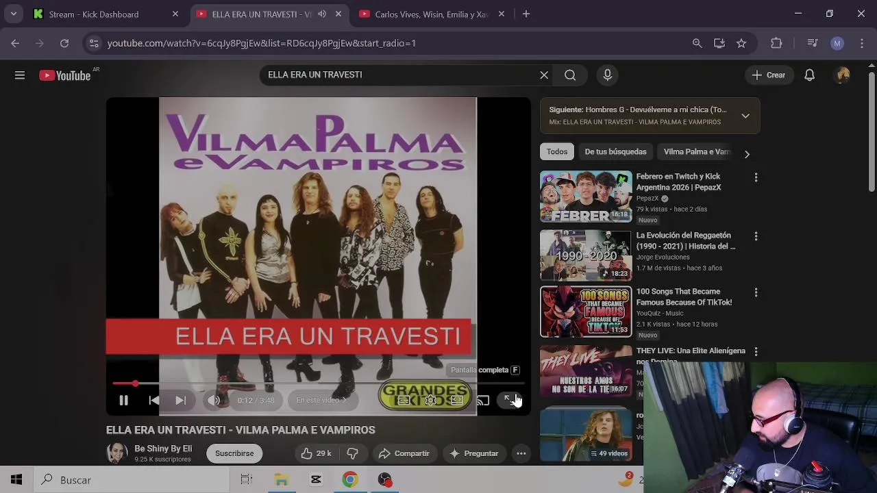Open '100 Songs That Became Famous' title link
This screenshot has width=877, height=493.
click(684, 296)
